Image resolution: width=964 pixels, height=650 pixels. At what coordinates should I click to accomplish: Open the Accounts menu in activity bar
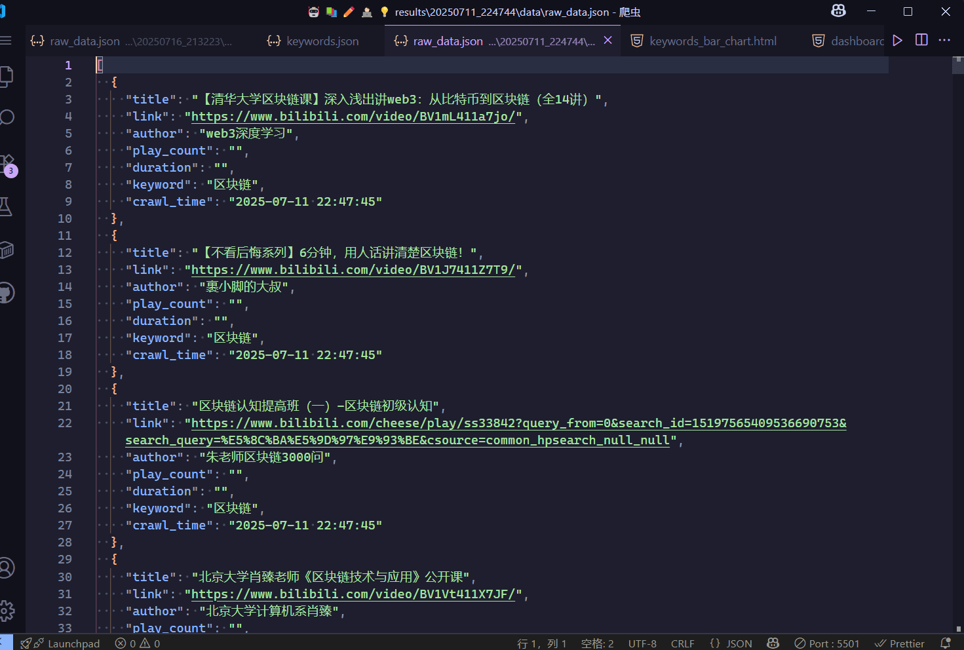(x=7, y=567)
